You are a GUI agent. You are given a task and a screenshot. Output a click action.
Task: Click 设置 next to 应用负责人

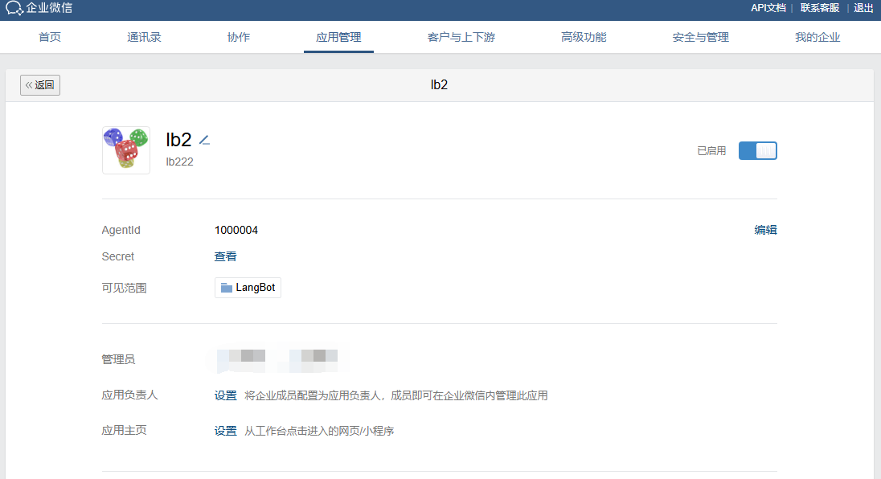tap(226, 395)
